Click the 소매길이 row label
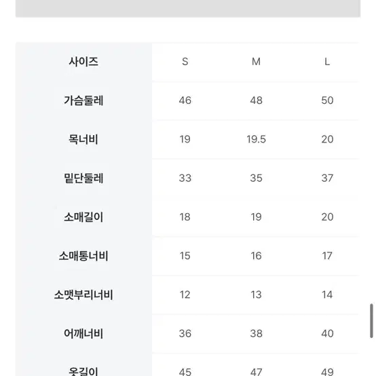Image resolution: width=376 pixels, height=376 pixels. (83, 217)
